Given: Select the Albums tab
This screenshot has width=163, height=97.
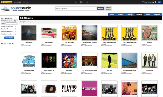Looking at the screenshot, I should [139, 14].
